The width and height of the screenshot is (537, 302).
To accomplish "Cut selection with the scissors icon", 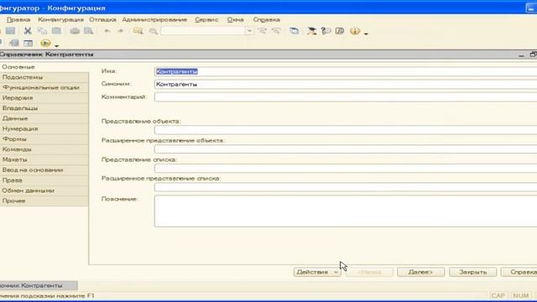I will [x=28, y=31].
